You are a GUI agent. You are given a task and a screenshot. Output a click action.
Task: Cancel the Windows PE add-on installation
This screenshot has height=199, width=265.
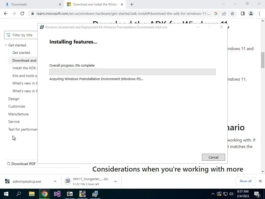tap(213, 157)
